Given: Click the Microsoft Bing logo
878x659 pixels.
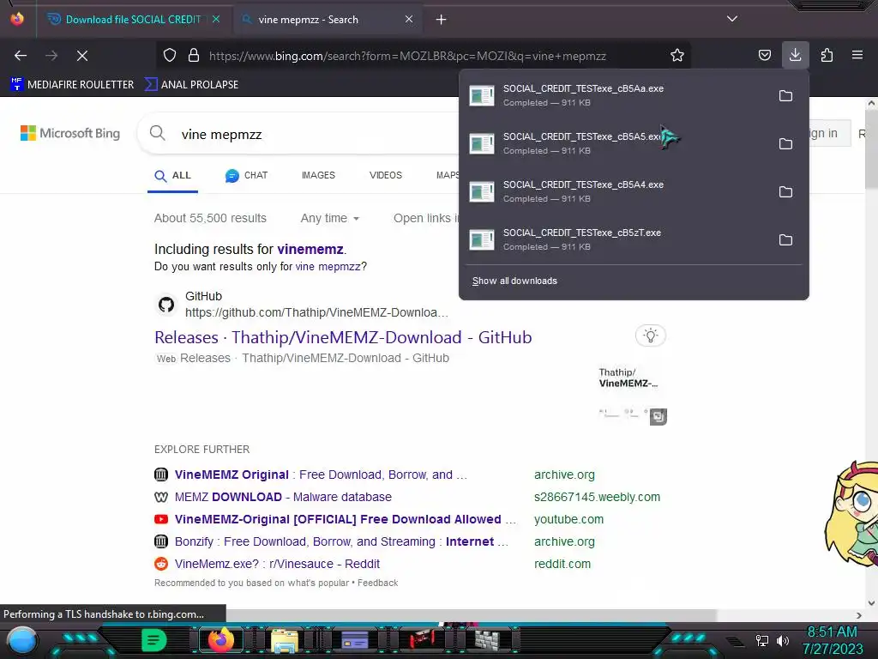Looking at the screenshot, I should (x=70, y=133).
